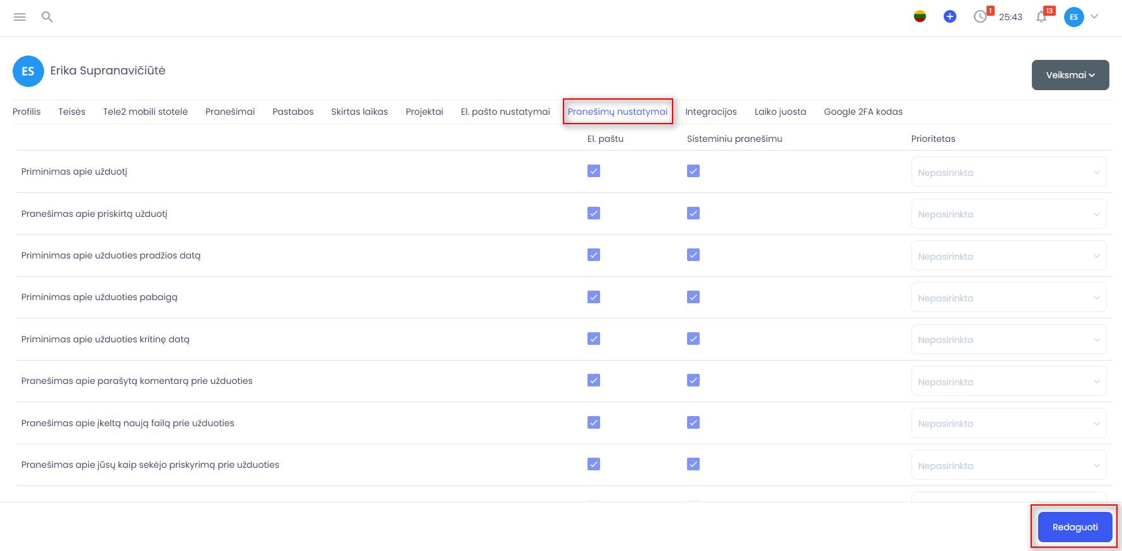Open the El. pašto nustatymai tab
Image resolution: width=1122 pixels, height=551 pixels.
tap(506, 112)
